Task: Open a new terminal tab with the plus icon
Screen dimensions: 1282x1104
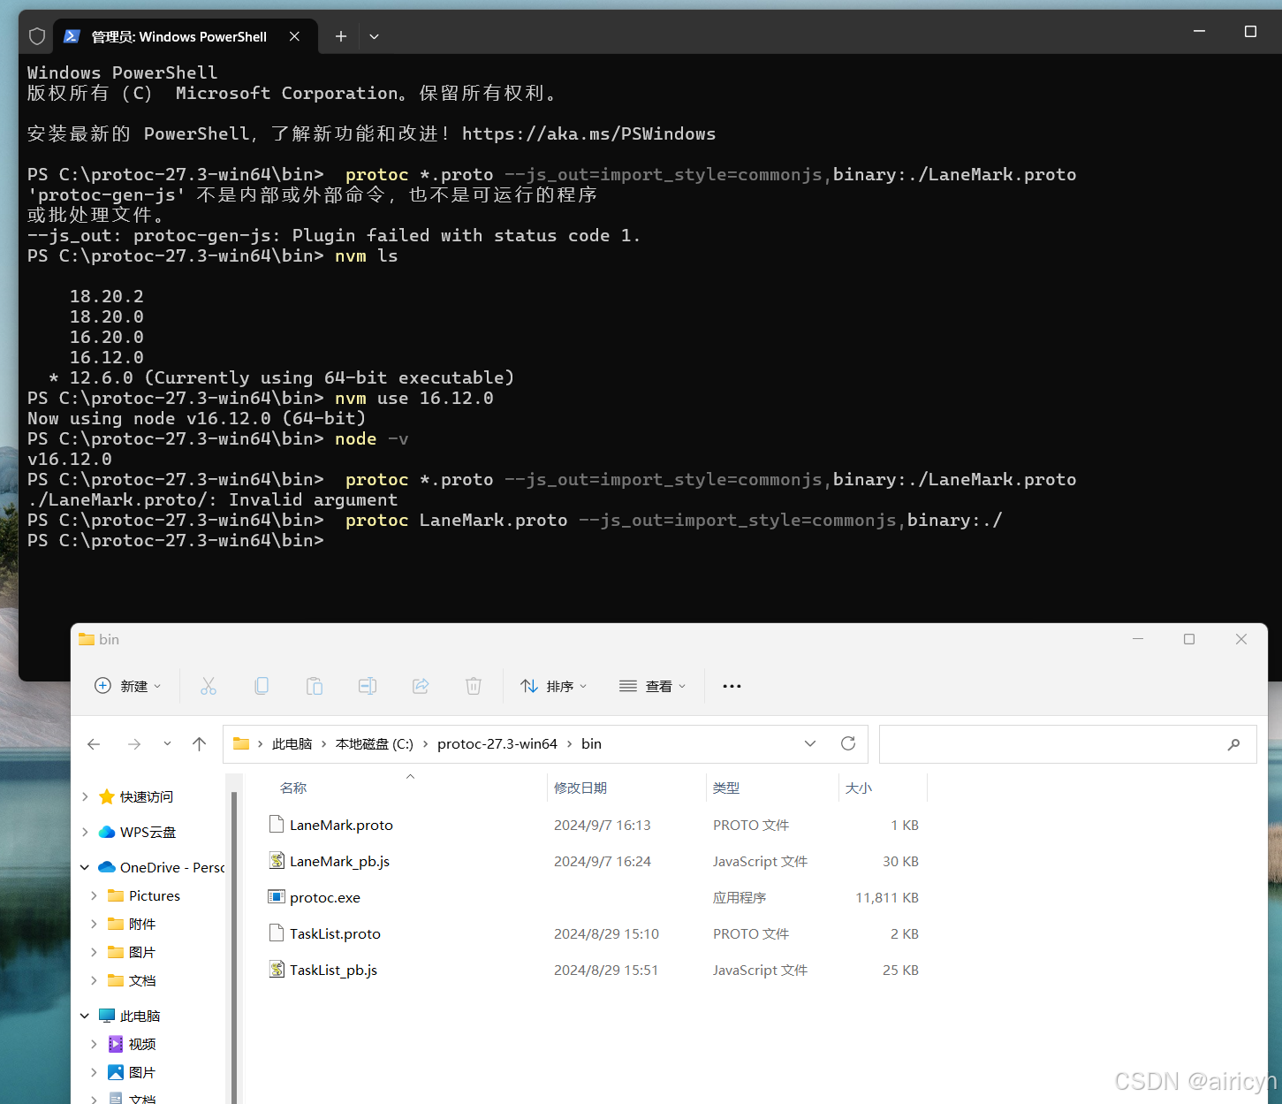Action: click(340, 36)
